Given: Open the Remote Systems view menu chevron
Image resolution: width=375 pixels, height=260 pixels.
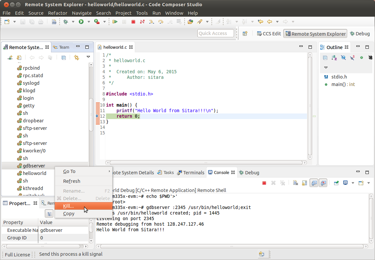Looking at the screenshot, I should (88, 57).
